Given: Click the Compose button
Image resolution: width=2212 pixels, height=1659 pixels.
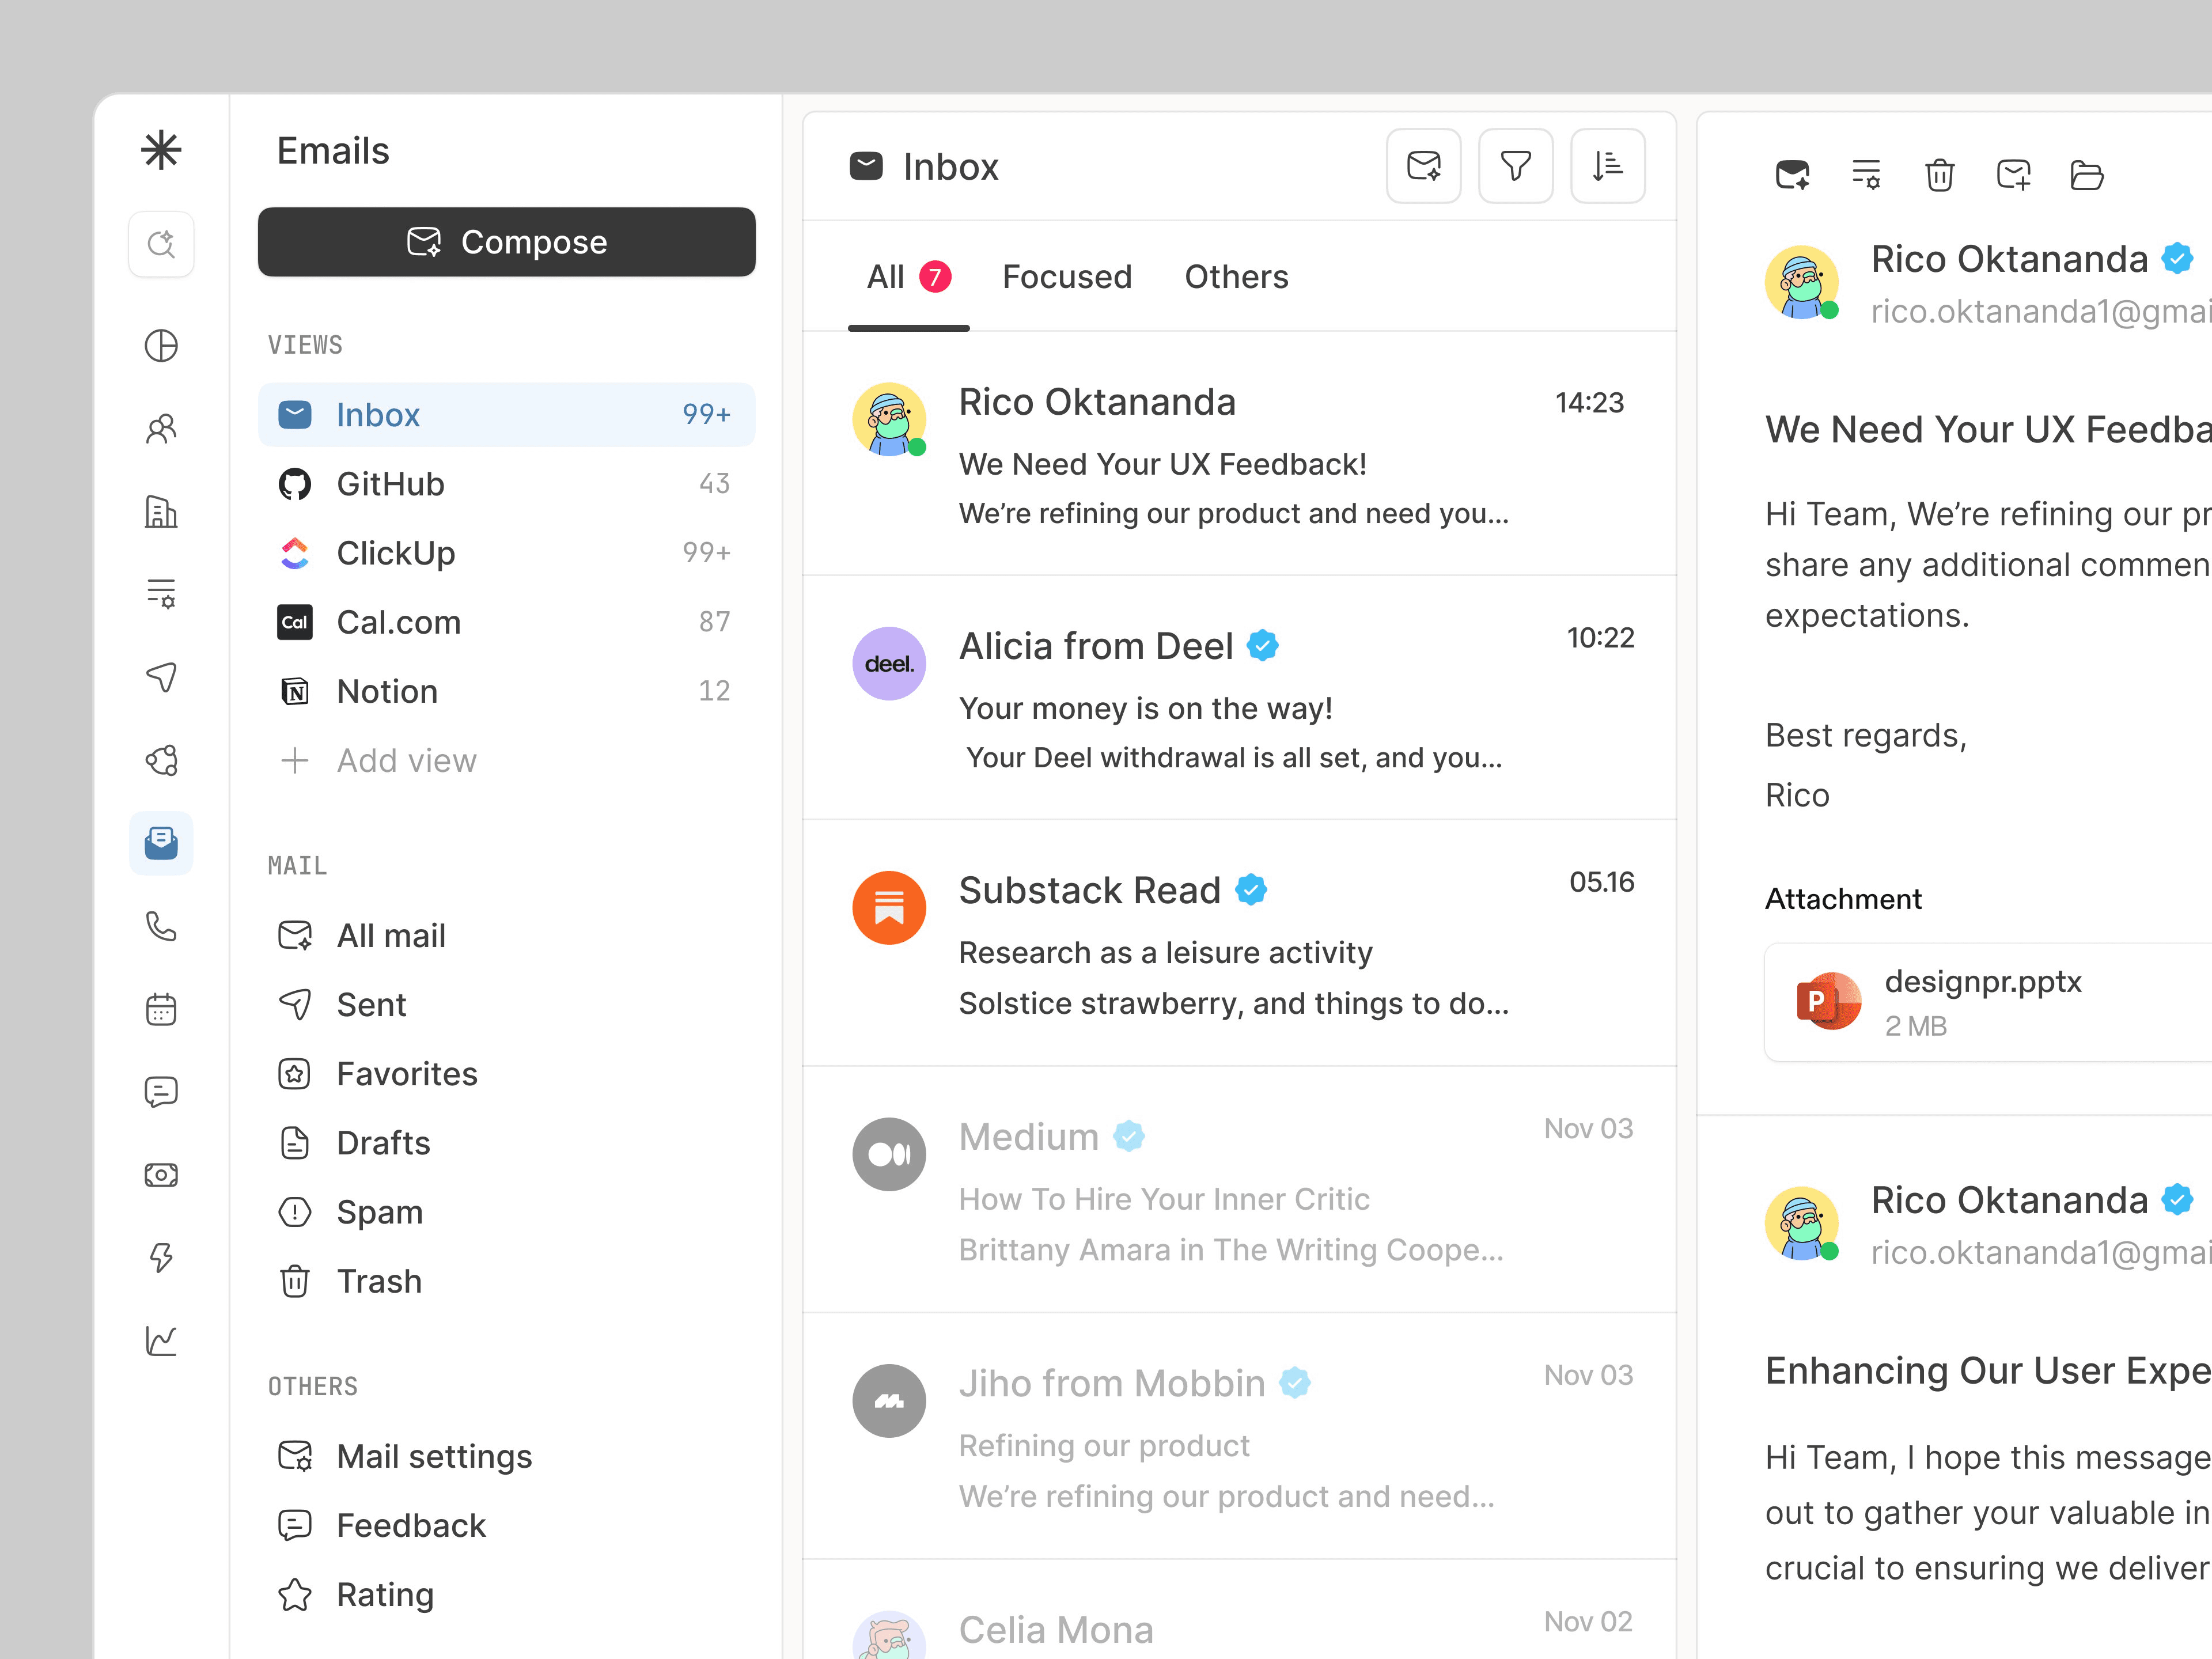Looking at the screenshot, I should [x=507, y=242].
